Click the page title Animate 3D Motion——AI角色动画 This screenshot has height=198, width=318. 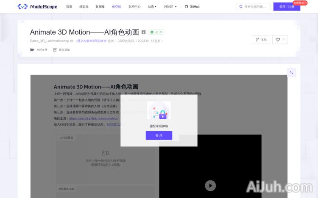[84, 32]
